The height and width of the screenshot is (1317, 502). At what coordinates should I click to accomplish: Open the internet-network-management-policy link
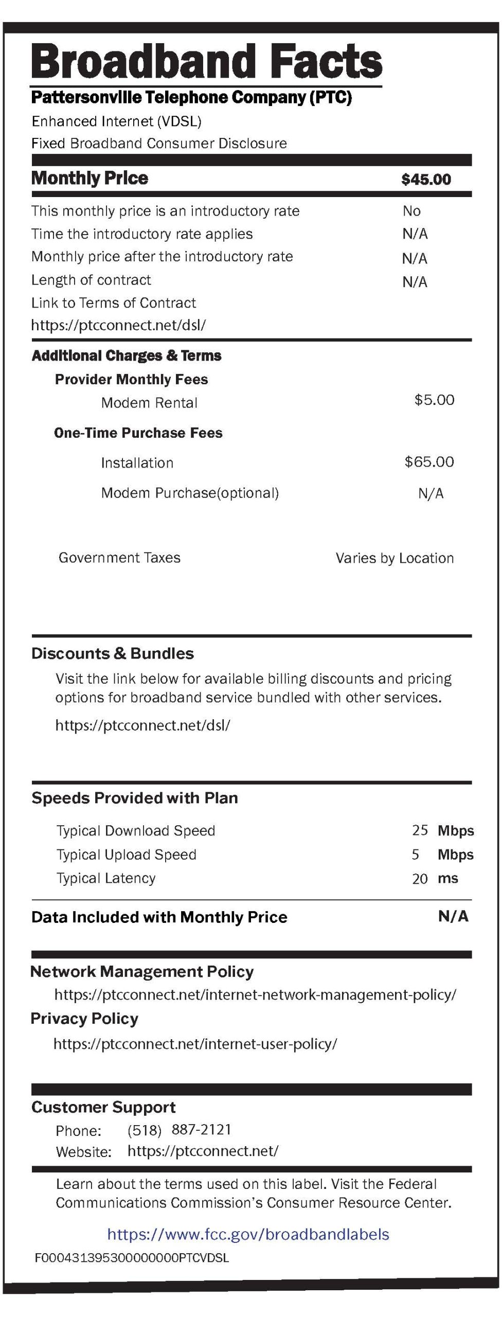tap(255, 994)
